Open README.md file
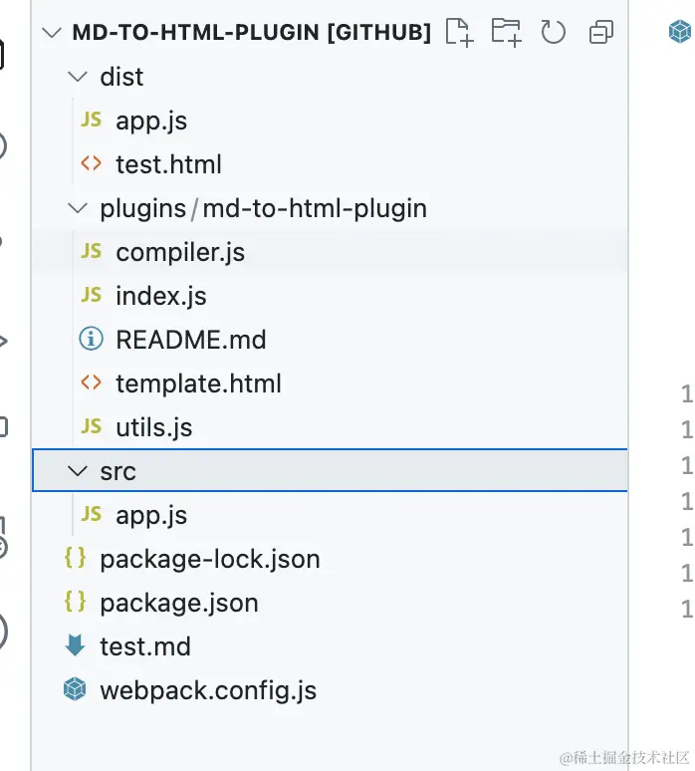This screenshot has width=695, height=771. tap(190, 340)
